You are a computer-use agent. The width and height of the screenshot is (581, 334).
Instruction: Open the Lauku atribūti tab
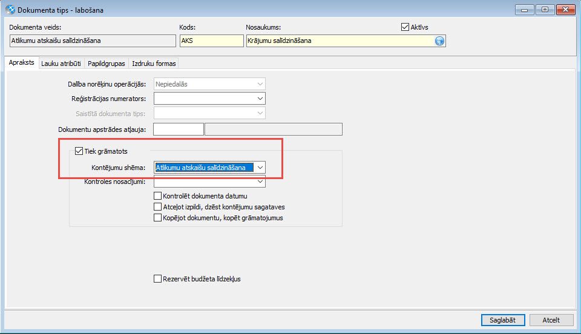(61, 64)
